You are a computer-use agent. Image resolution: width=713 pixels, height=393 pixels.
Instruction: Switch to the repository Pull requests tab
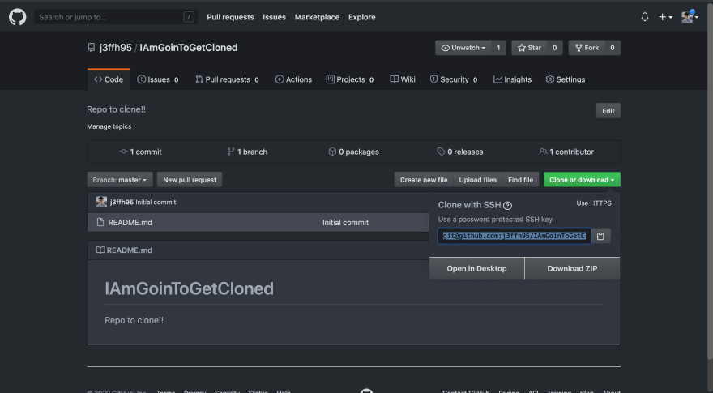(227, 79)
